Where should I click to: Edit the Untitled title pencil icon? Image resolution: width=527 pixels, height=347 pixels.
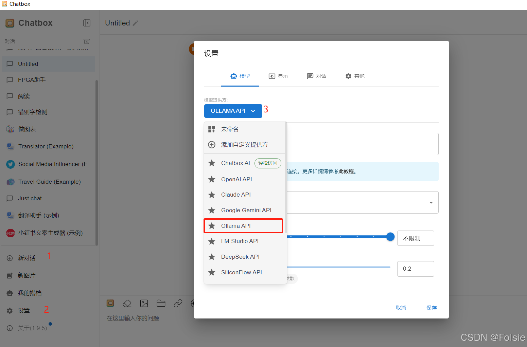click(135, 23)
